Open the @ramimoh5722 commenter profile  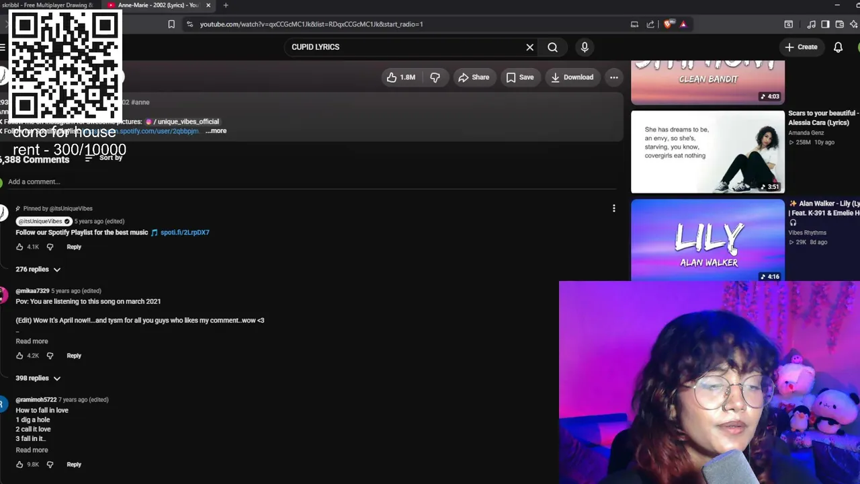(x=36, y=400)
